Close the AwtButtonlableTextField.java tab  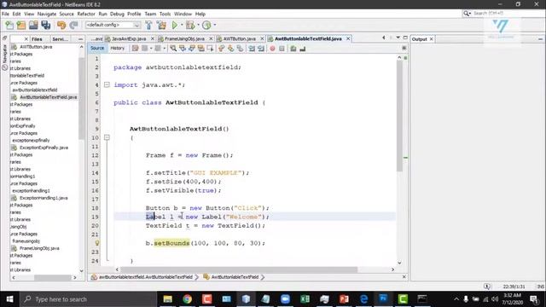coord(348,38)
